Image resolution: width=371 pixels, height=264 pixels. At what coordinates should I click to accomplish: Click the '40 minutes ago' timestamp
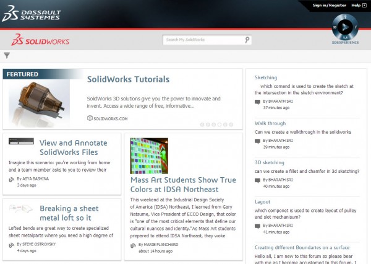[276, 186]
